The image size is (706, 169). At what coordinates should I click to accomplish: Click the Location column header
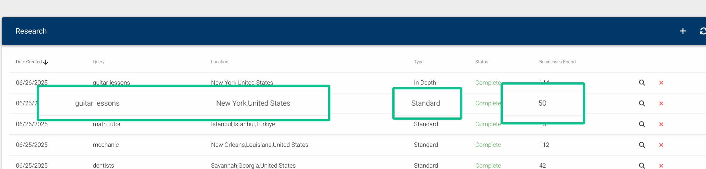pyautogui.click(x=220, y=62)
